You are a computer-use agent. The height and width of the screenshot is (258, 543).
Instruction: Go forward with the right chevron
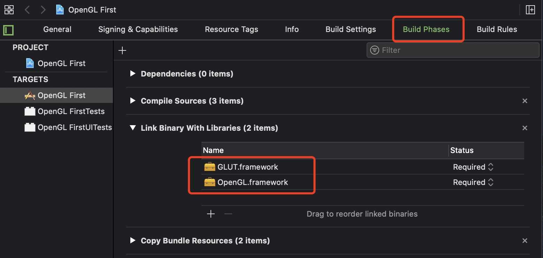43,10
